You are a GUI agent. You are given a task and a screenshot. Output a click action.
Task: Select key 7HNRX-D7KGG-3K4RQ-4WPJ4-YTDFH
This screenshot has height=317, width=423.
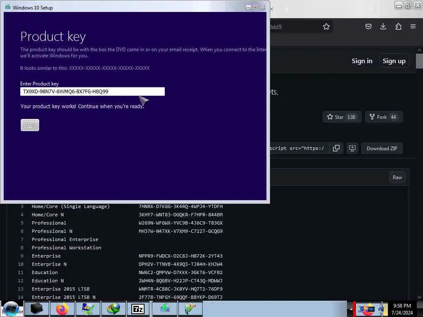point(181,206)
